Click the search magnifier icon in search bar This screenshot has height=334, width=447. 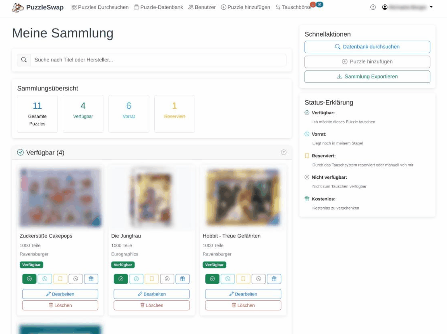point(24,60)
